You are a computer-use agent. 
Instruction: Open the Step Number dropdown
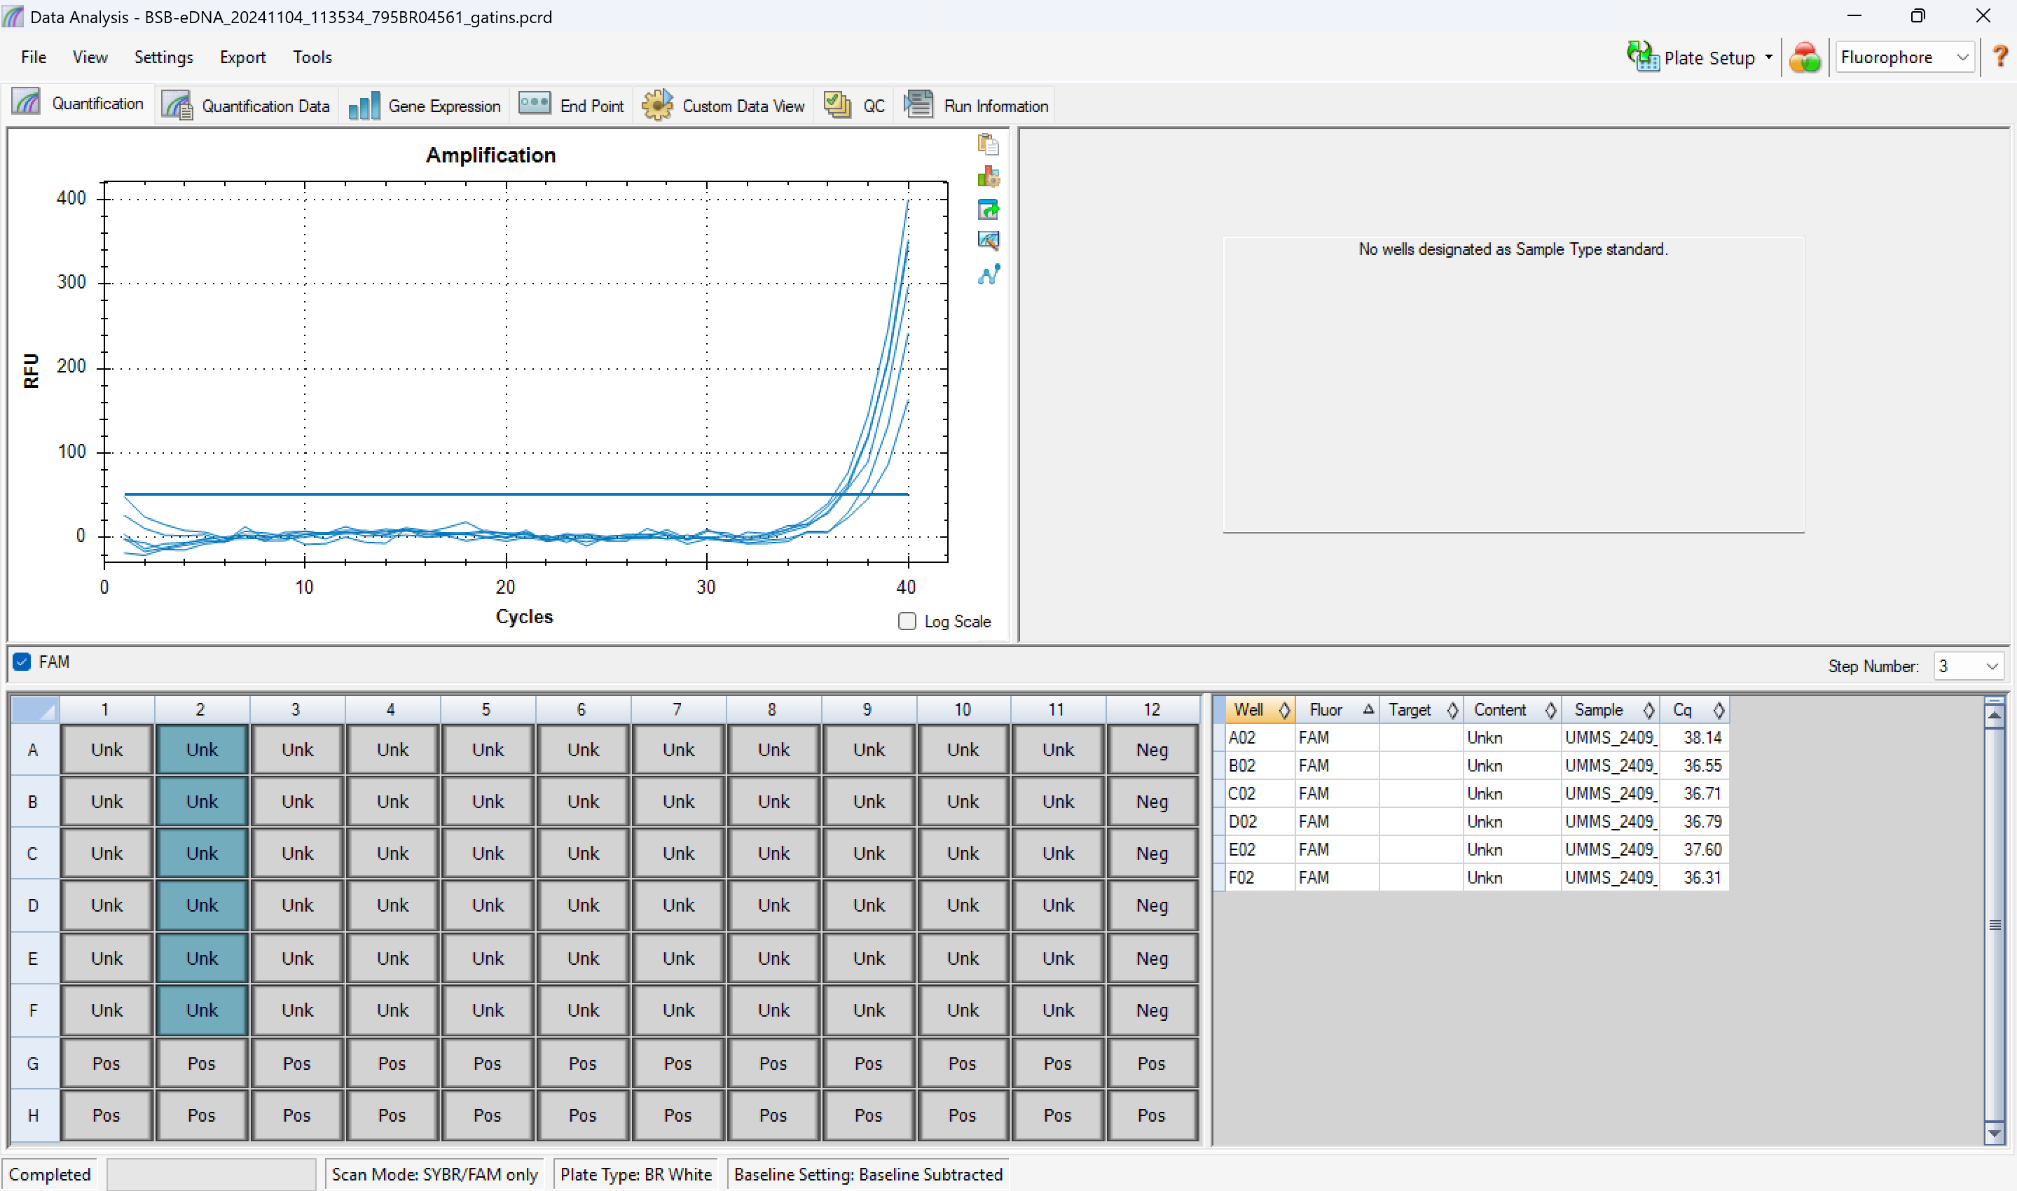pyautogui.click(x=1967, y=666)
